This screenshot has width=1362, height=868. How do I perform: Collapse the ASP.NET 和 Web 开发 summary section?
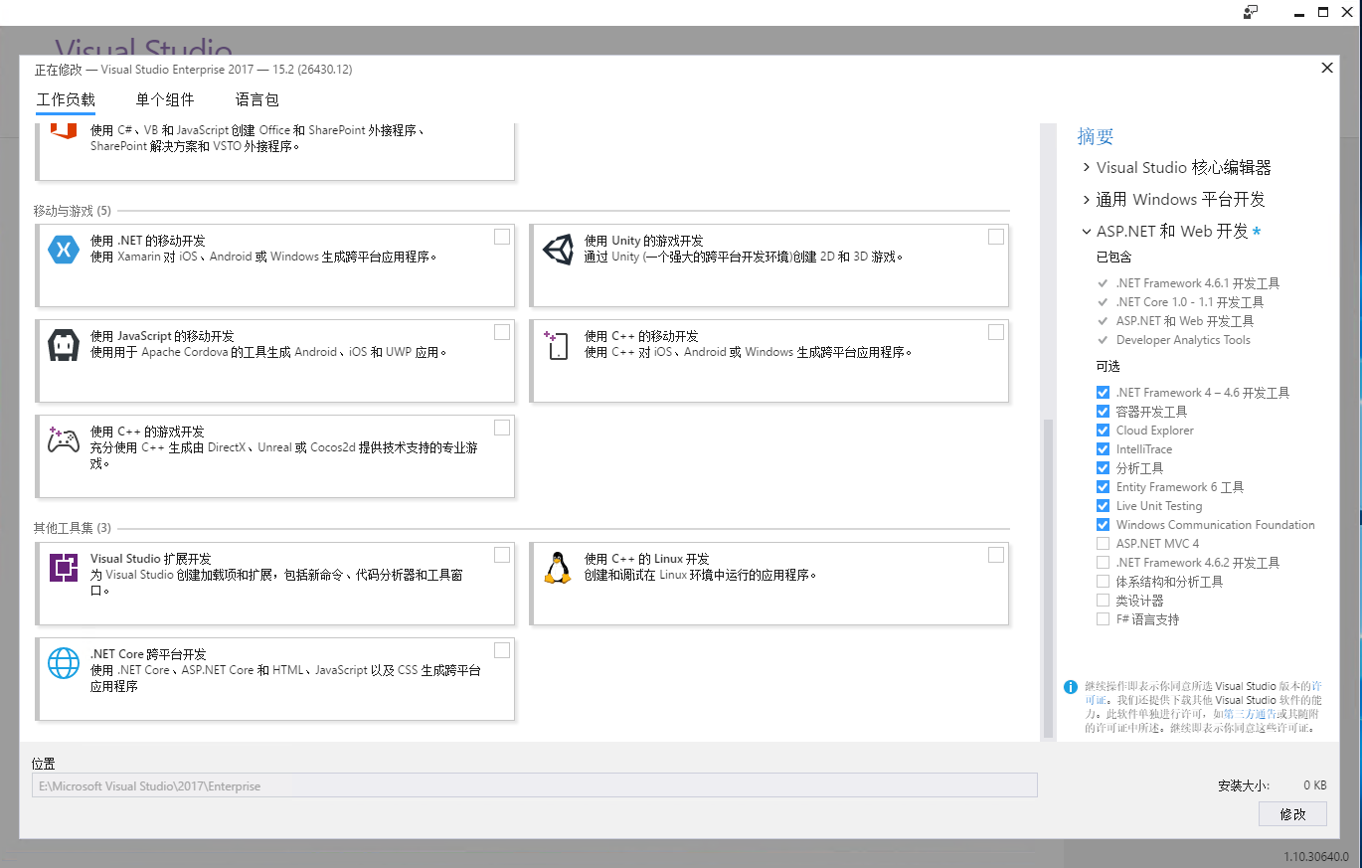(1086, 231)
